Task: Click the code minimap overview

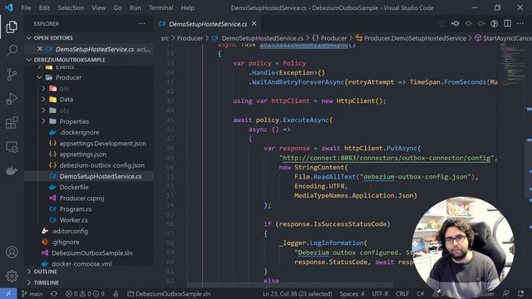Action: point(512,65)
